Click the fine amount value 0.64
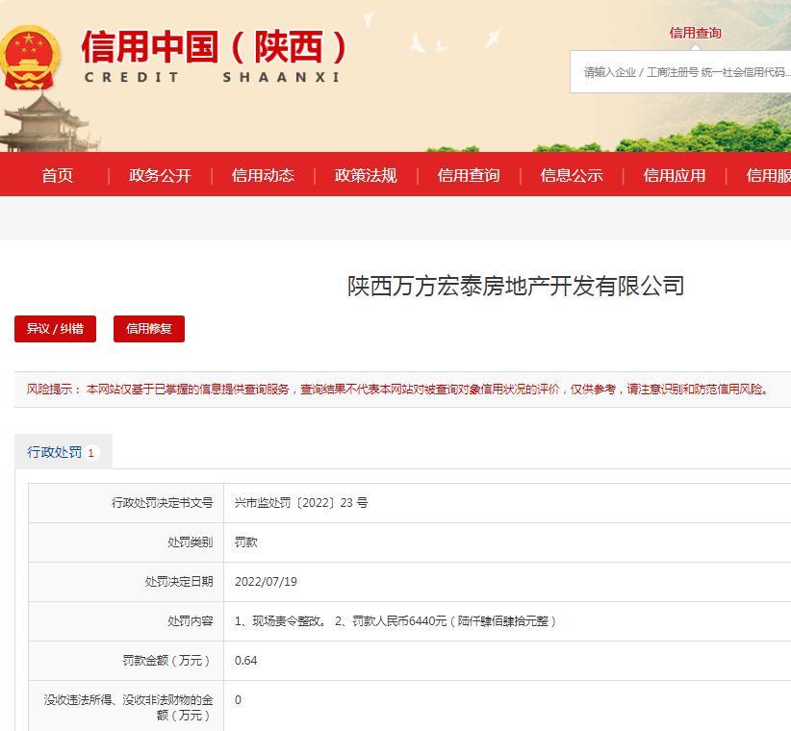The height and width of the screenshot is (731, 791). pyautogui.click(x=245, y=661)
